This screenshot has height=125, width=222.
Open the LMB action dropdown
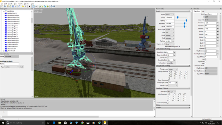pos(170,32)
